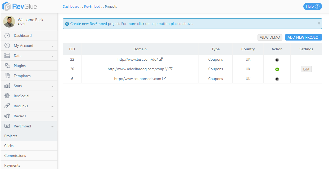Click the user profile avatar thumbnail

(9, 22)
